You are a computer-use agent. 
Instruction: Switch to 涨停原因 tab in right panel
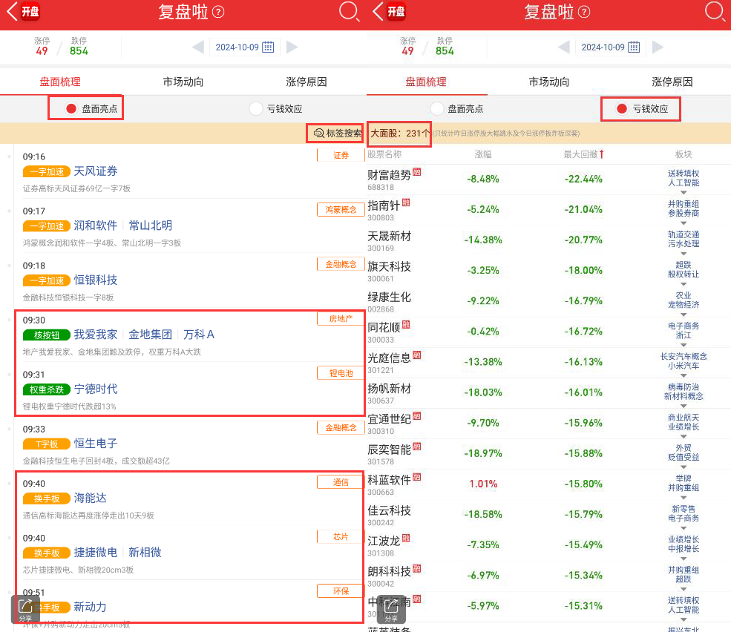(672, 82)
